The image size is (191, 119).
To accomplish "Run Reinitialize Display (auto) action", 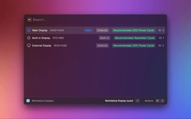I will tap(119, 101).
